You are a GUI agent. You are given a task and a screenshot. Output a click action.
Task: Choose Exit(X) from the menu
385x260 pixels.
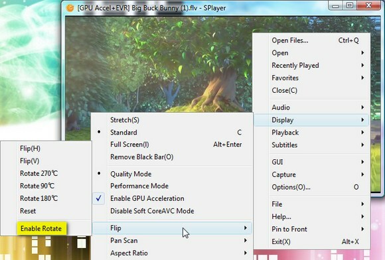pyautogui.click(x=311, y=241)
